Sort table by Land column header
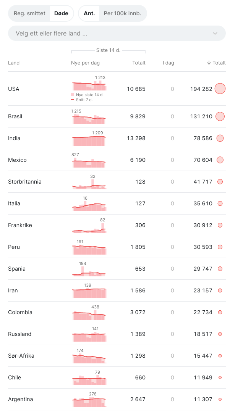Viewport: 230px width, 413px height. pos(14,63)
